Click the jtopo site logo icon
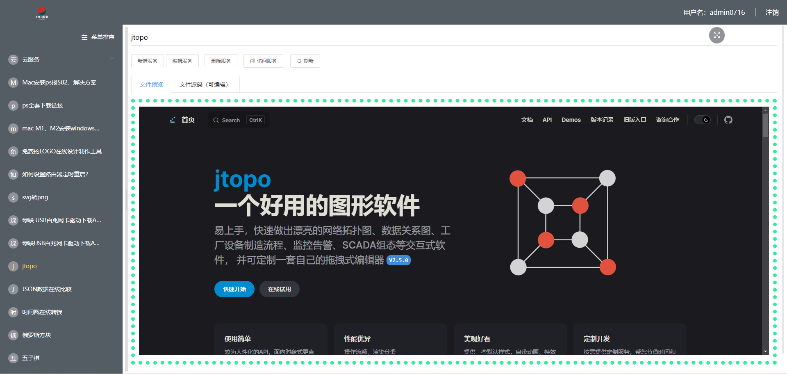787x374 pixels. pos(173,120)
